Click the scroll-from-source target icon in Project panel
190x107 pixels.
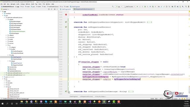(49, 9)
